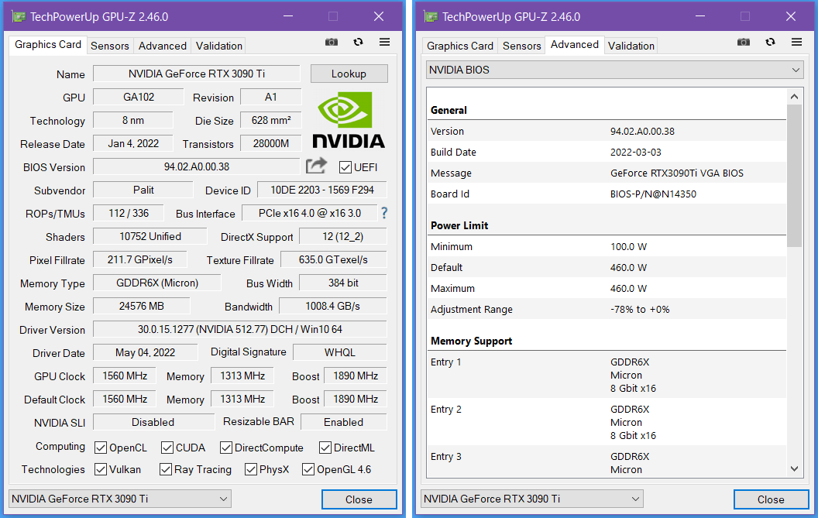Click the Bandwidth field 1008.4 GB/s
The width and height of the screenshot is (818, 518).
(x=333, y=306)
